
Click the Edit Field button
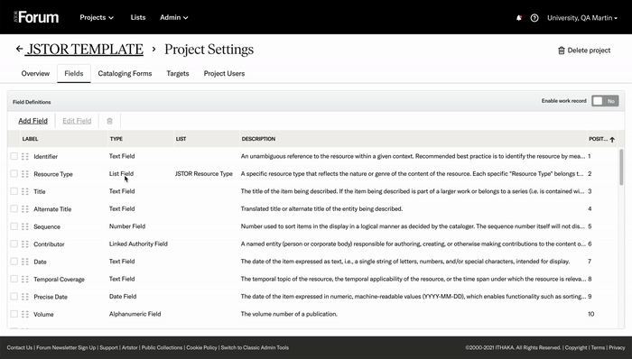tap(77, 121)
